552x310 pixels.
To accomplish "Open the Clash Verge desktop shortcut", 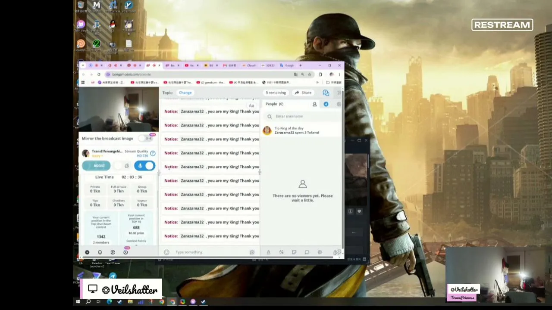I will point(81,26).
